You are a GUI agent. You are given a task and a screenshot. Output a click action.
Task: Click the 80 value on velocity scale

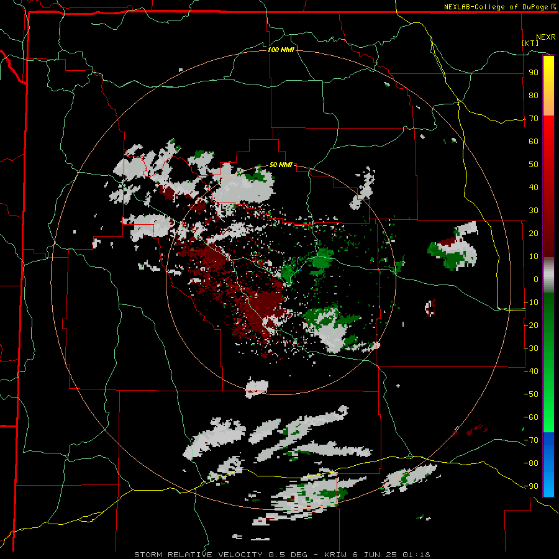click(x=534, y=95)
